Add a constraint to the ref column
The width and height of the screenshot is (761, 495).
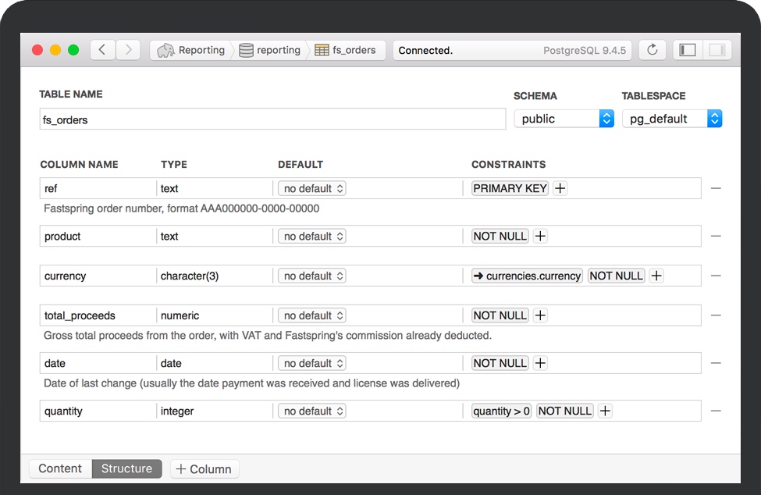(x=560, y=188)
